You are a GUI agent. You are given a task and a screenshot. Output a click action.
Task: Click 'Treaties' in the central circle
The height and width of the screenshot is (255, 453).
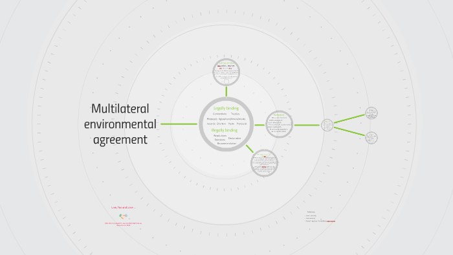235,114
